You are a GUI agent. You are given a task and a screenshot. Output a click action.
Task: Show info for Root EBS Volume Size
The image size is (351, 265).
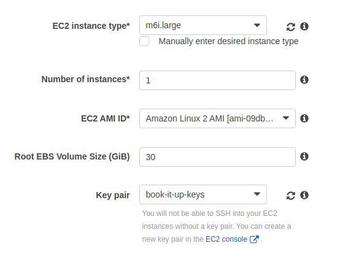pyautogui.click(x=304, y=156)
